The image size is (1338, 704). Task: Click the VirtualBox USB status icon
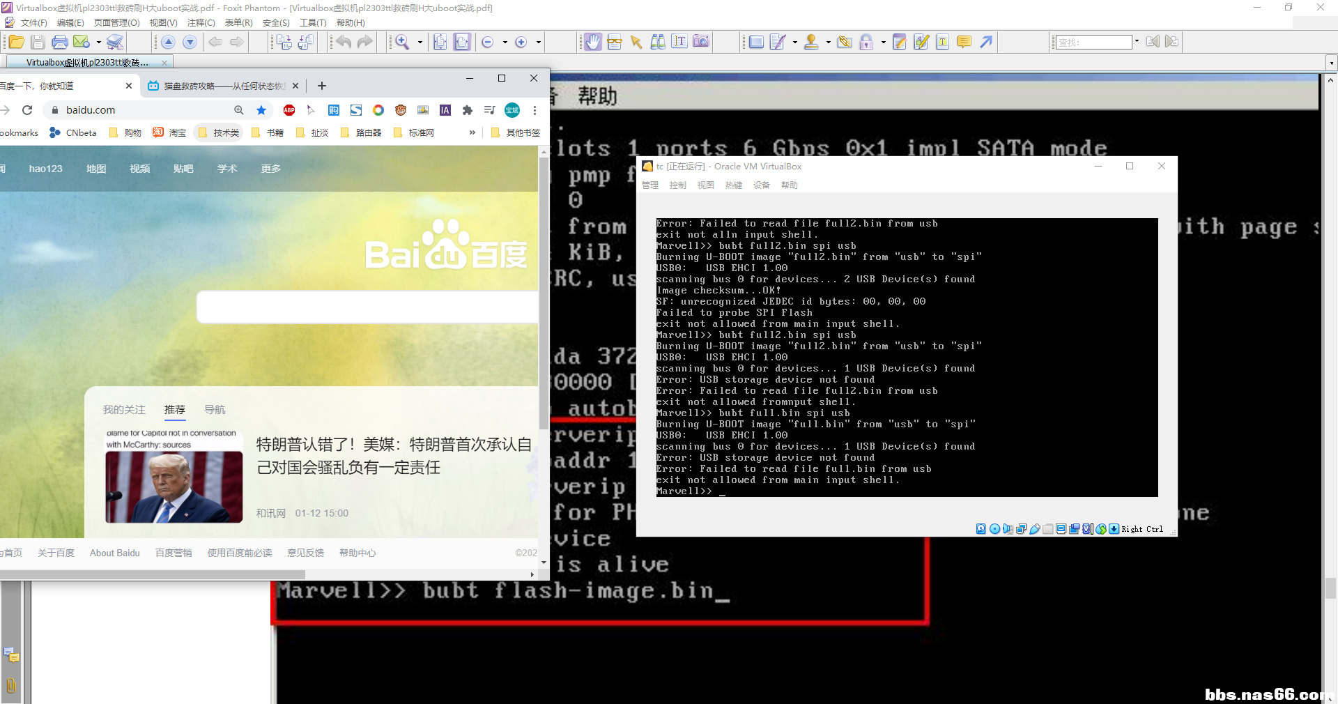pos(1035,529)
